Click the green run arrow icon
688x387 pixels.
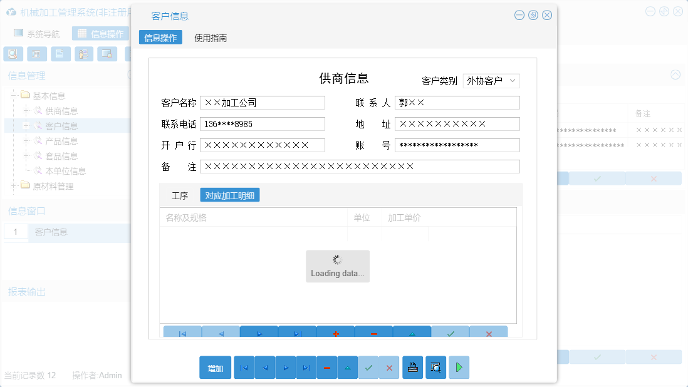point(459,368)
